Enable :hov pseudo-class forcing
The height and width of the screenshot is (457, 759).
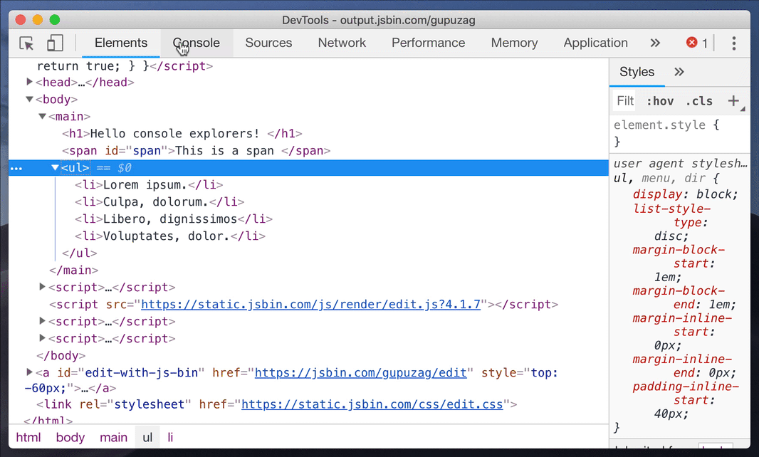[x=660, y=101]
